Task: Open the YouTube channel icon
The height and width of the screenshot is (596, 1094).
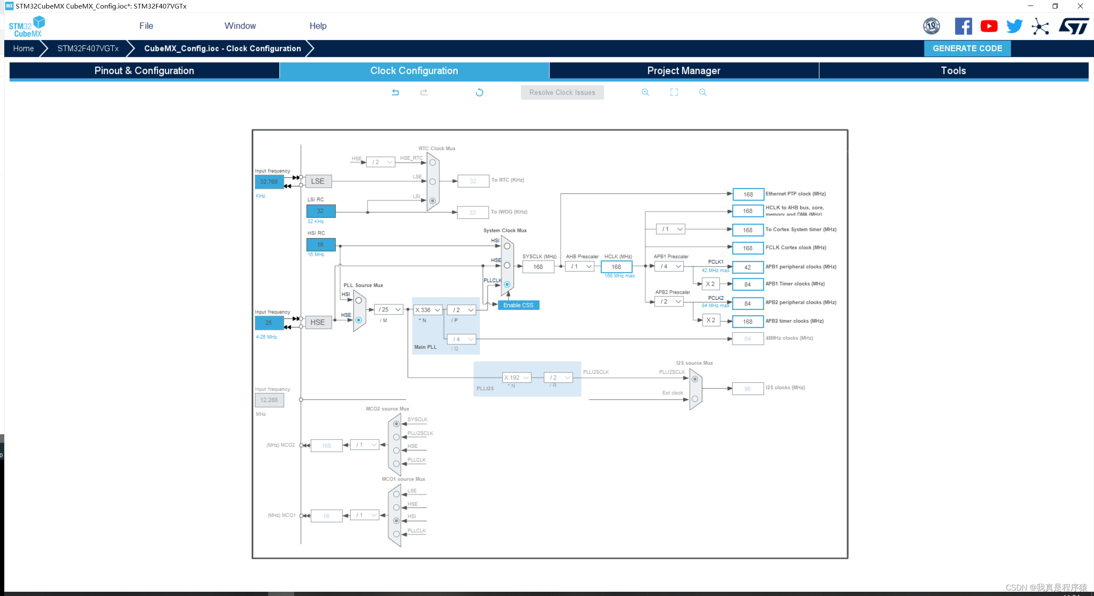Action: (989, 26)
